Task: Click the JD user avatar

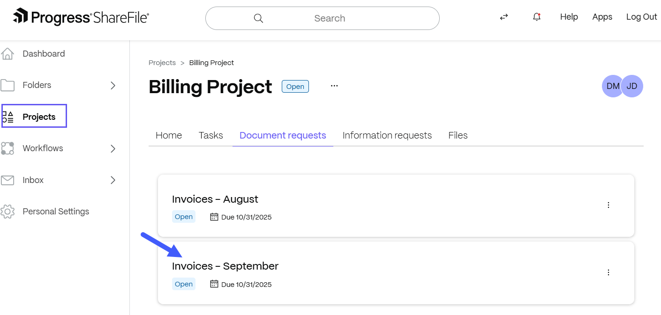Action: click(632, 86)
